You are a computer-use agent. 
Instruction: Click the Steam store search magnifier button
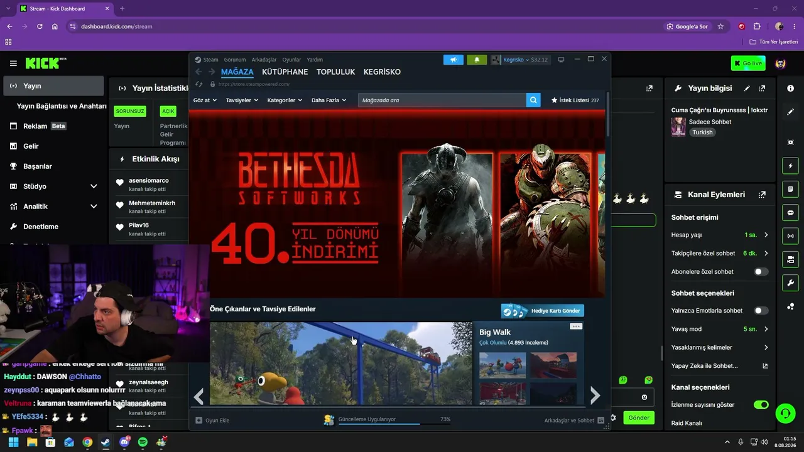[533, 100]
